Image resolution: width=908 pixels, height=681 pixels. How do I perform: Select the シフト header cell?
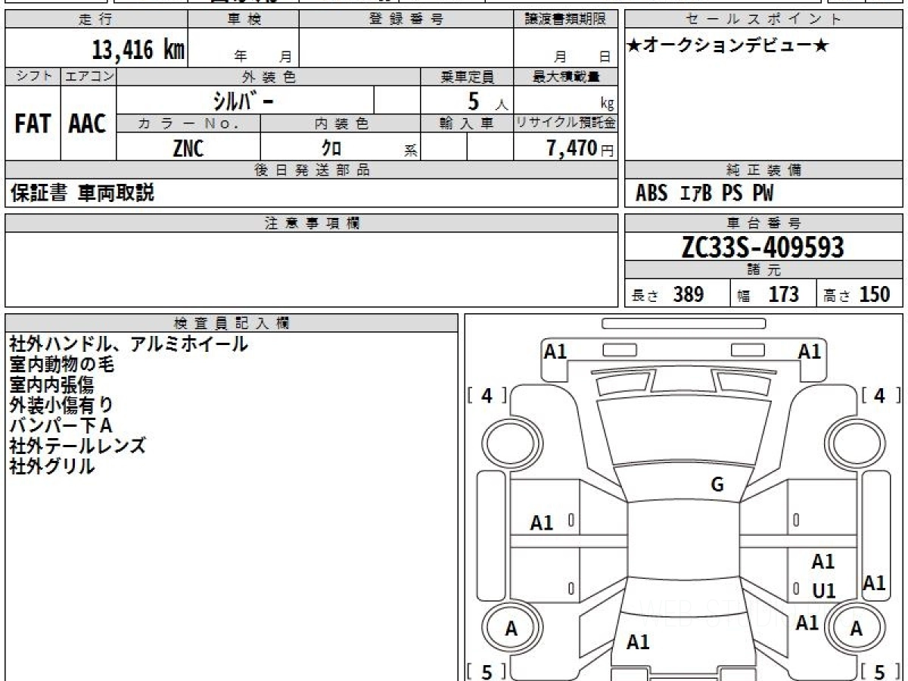point(33,76)
